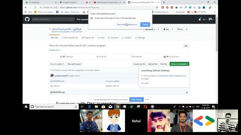
Task: Click Chrome icon in taskbar
Action: (x=117, y=106)
